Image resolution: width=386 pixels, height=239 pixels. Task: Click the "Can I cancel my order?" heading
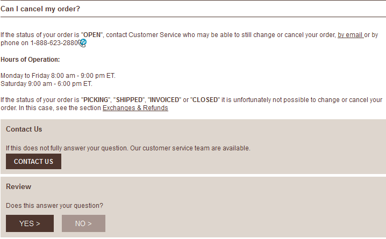[40, 9]
